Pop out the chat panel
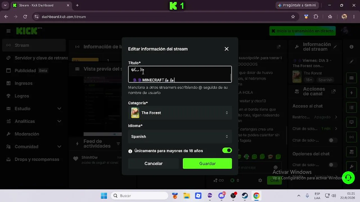This screenshot has height=202, width=360. pyautogui.click(x=278, y=47)
